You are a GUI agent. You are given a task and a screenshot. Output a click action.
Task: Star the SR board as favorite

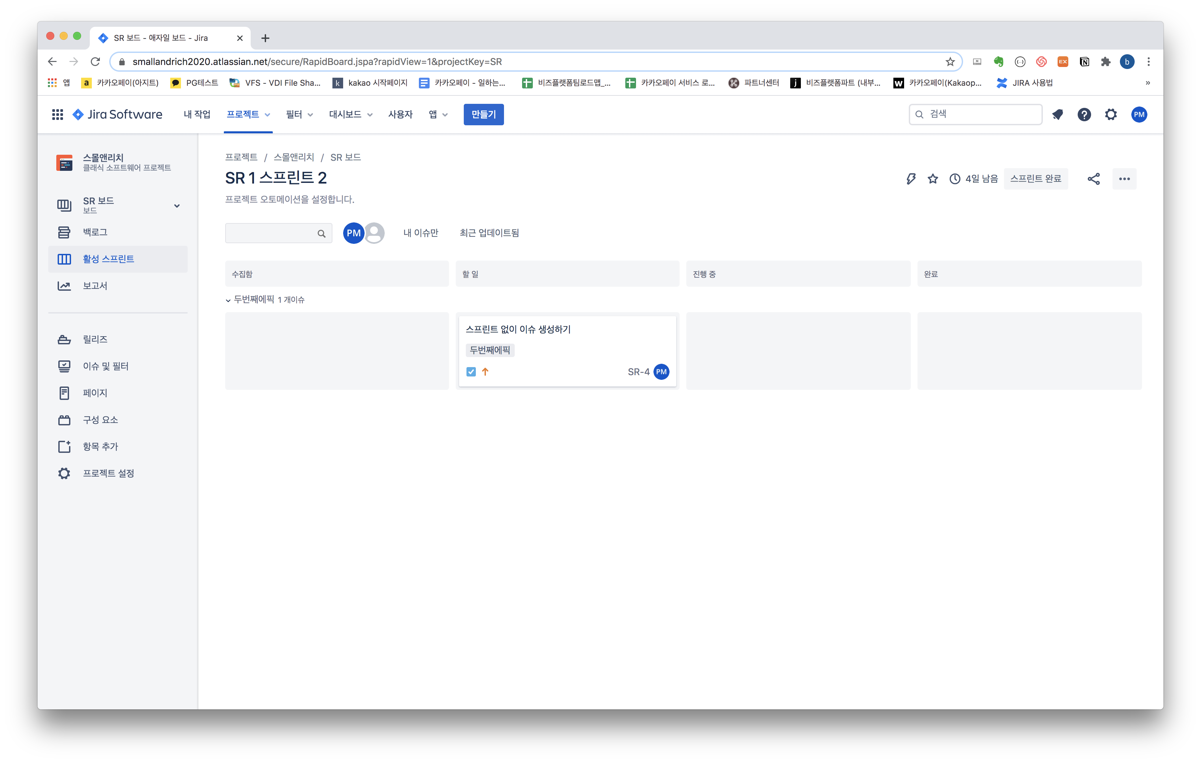click(x=933, y=179)
